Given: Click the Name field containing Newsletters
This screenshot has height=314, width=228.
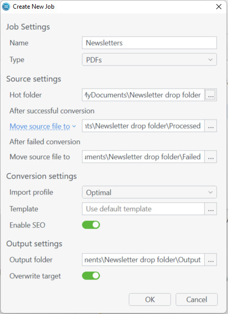Looking at the screenshot, I should pyautogui.click(x=149, y=43).
